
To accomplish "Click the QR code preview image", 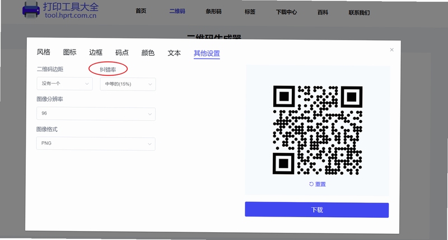I will coord(318,130).
